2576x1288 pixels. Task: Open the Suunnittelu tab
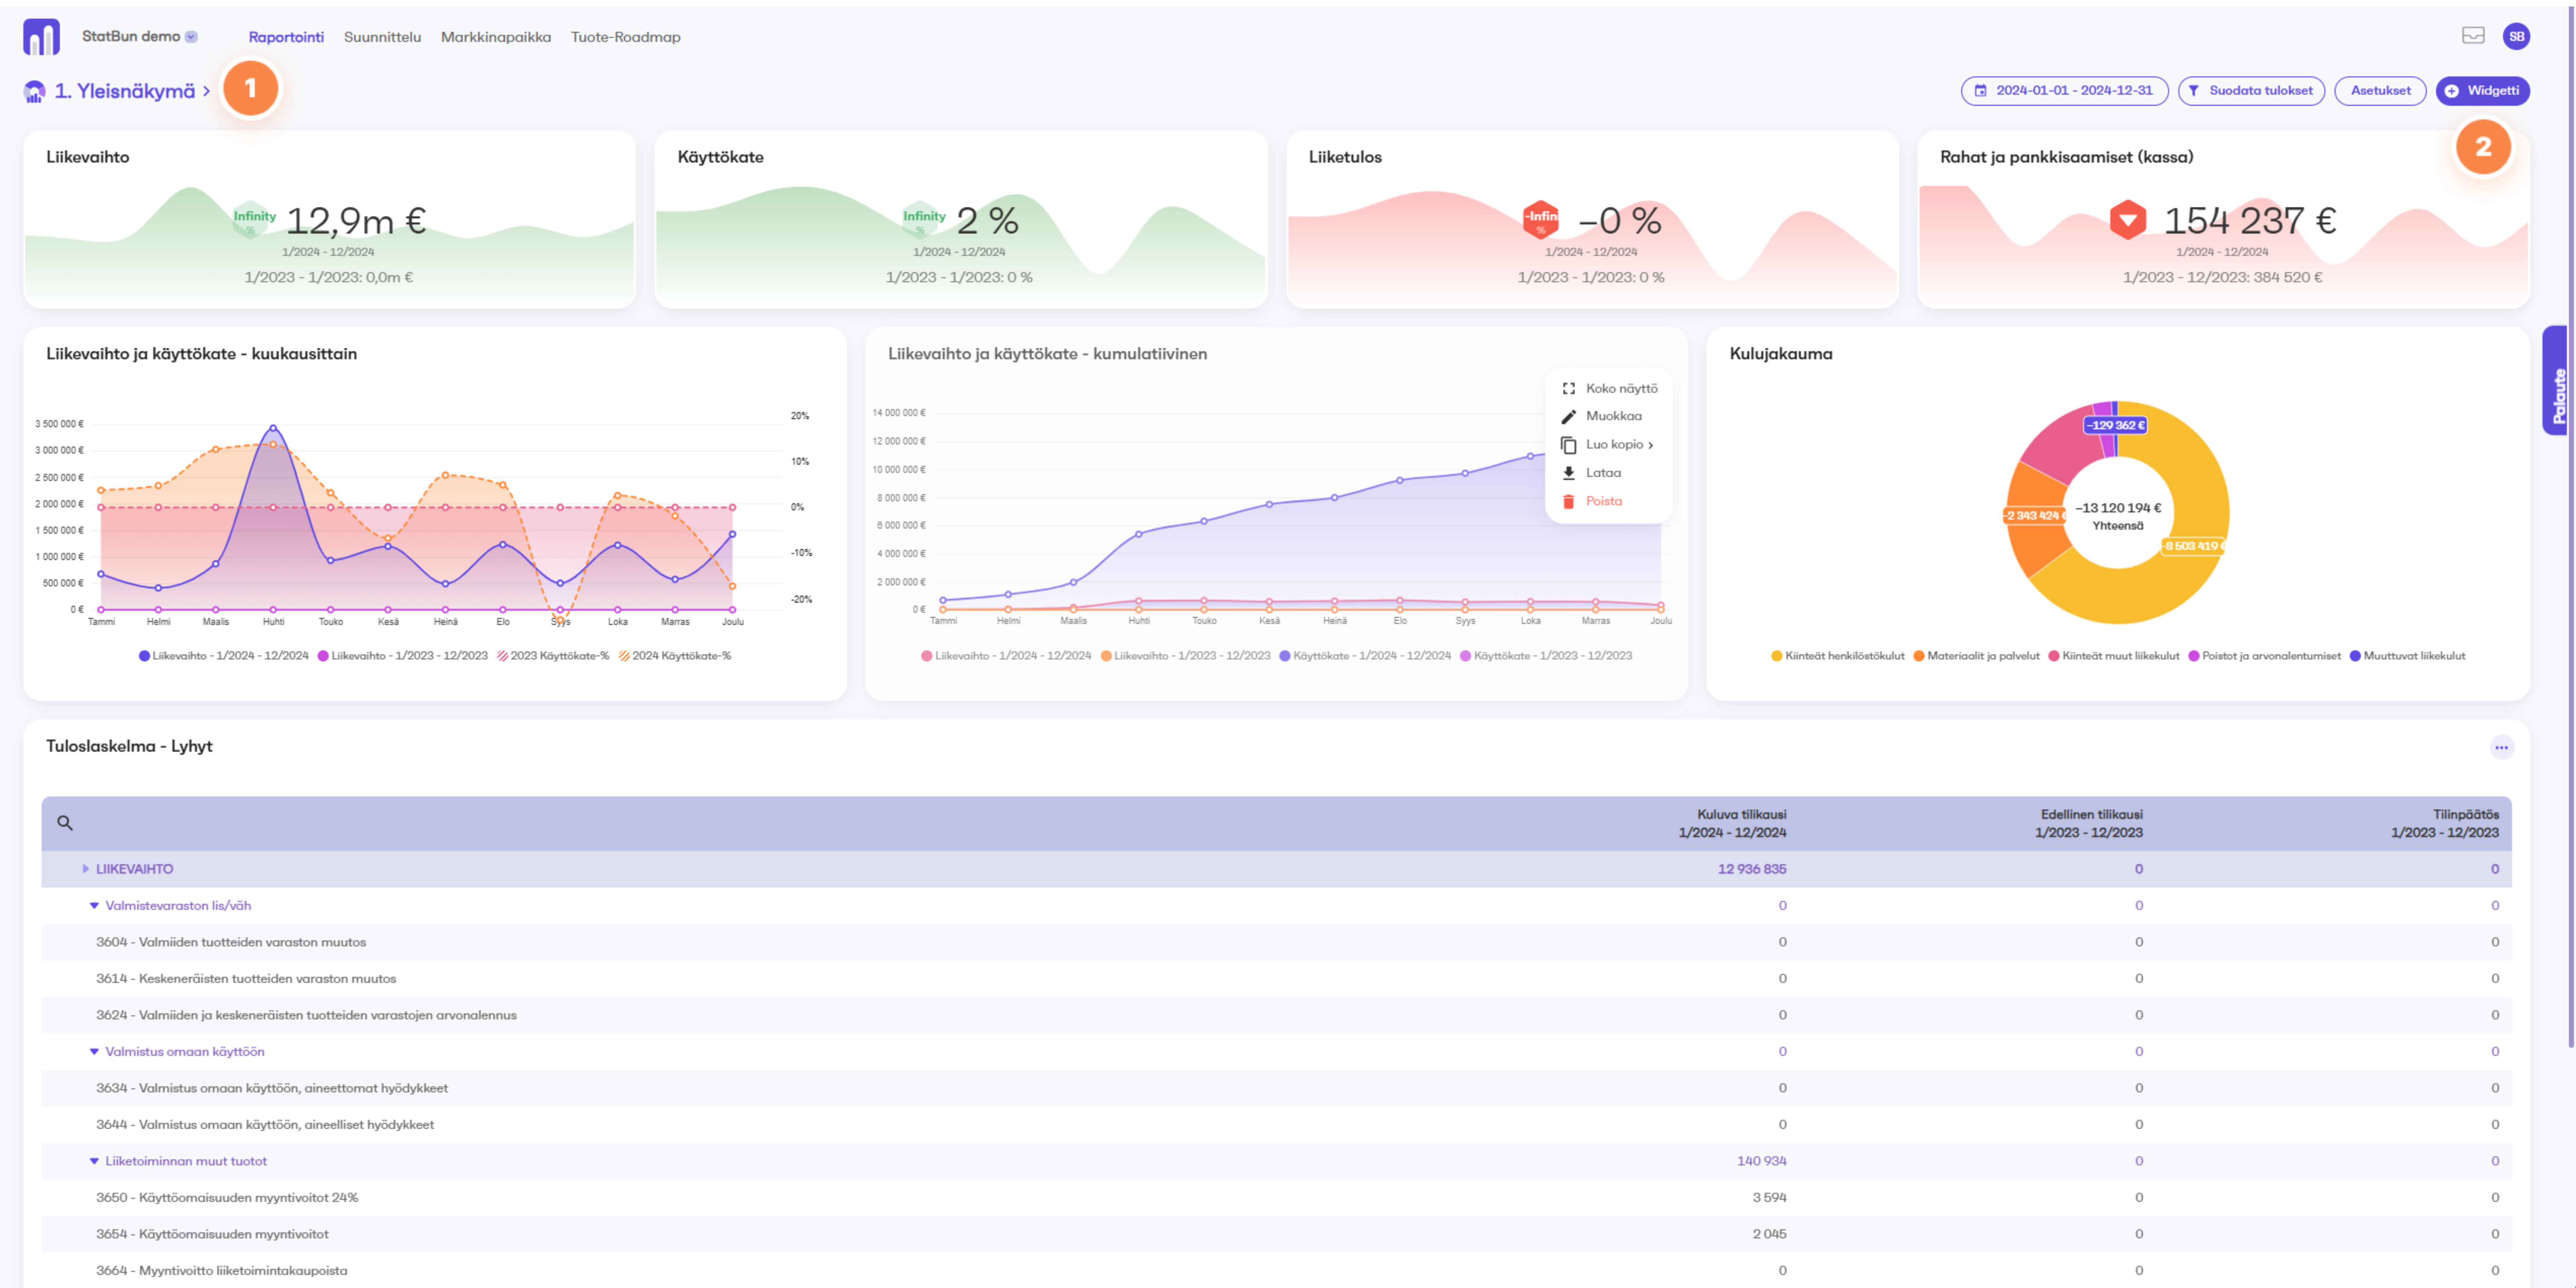pos(382,37)
